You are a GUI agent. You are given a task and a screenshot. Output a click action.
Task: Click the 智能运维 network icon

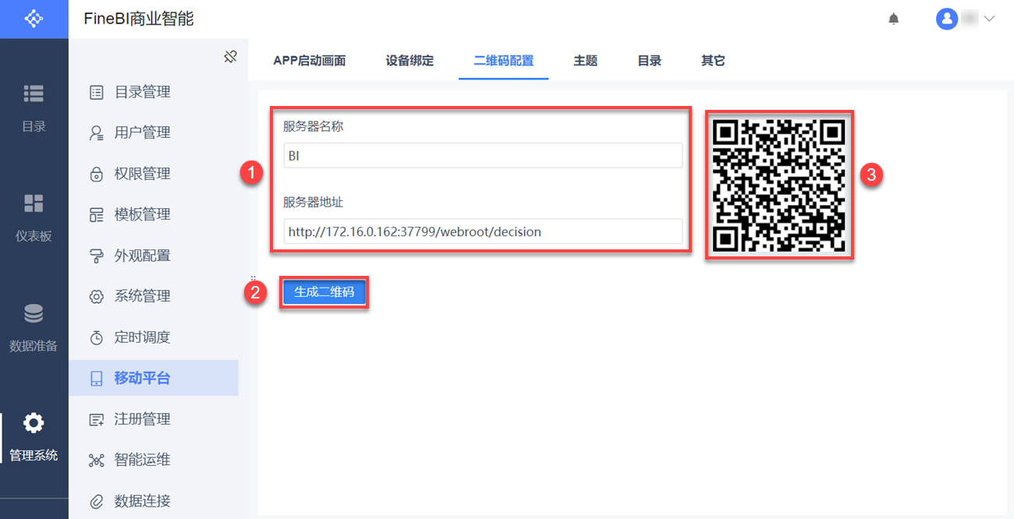point(97,460)
